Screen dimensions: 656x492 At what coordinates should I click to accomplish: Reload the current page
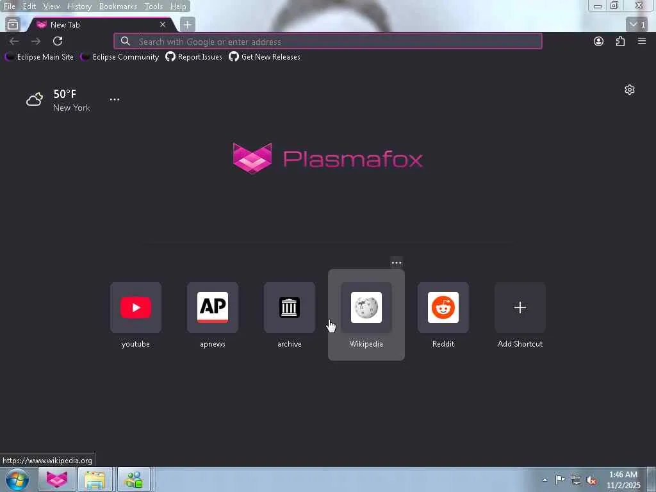[x=58, y=41]
